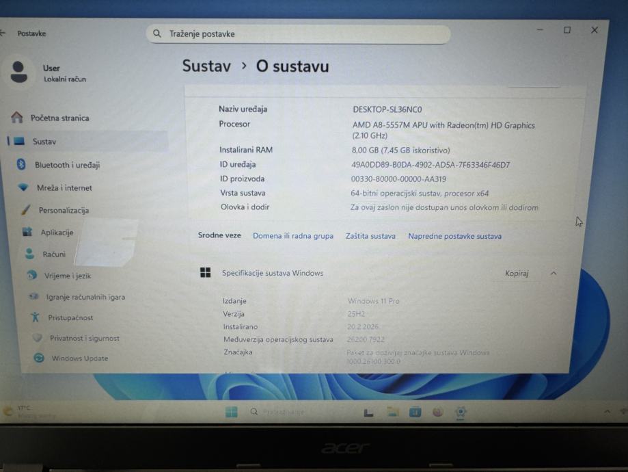Click the ID uređaja value 49A0DD89-B0DA
Image resolution: width=628 pixels, height=472 pixels.
click(x=431, y=164)
